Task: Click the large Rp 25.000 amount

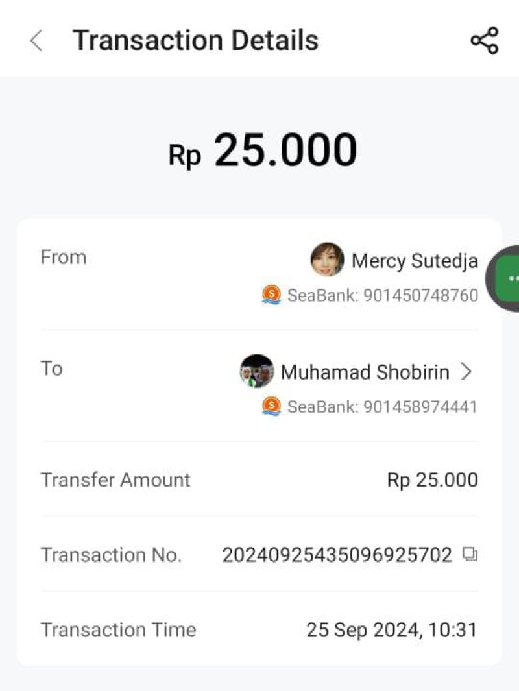Action: click(263, 151)
